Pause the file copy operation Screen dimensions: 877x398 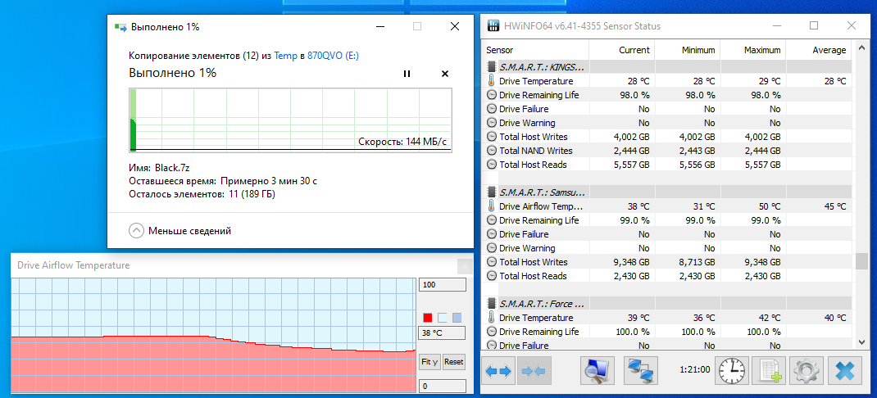(x=407, y=73)
